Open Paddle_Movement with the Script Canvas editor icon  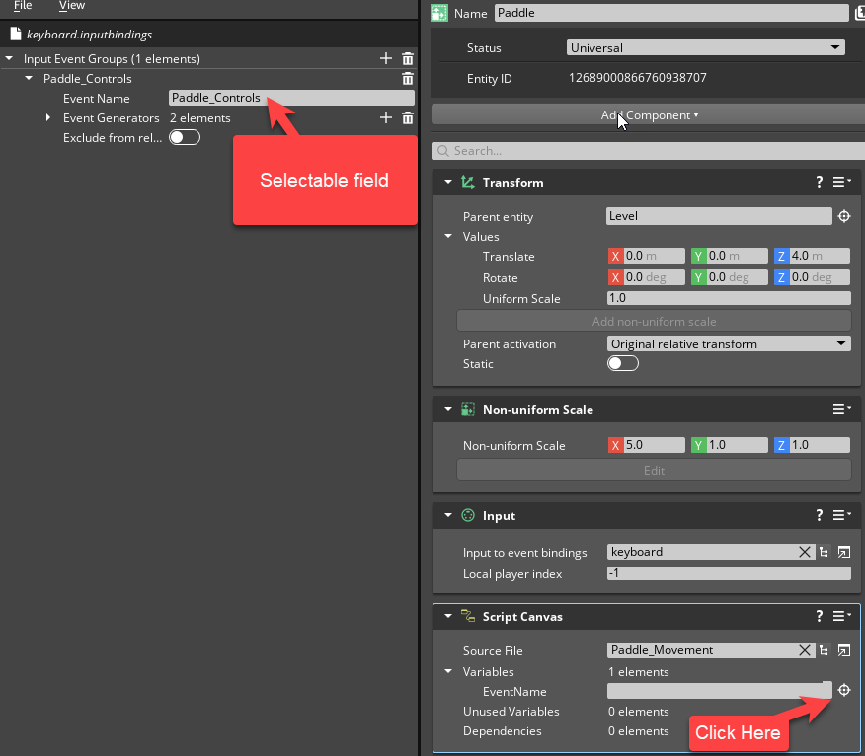(844, 650)
